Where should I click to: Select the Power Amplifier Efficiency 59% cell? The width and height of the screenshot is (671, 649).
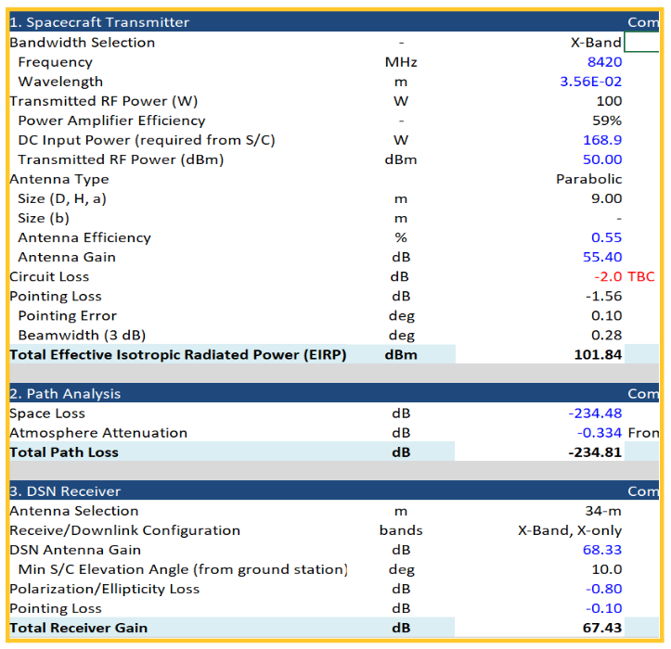pyautogui.click(x=608, y=121)
